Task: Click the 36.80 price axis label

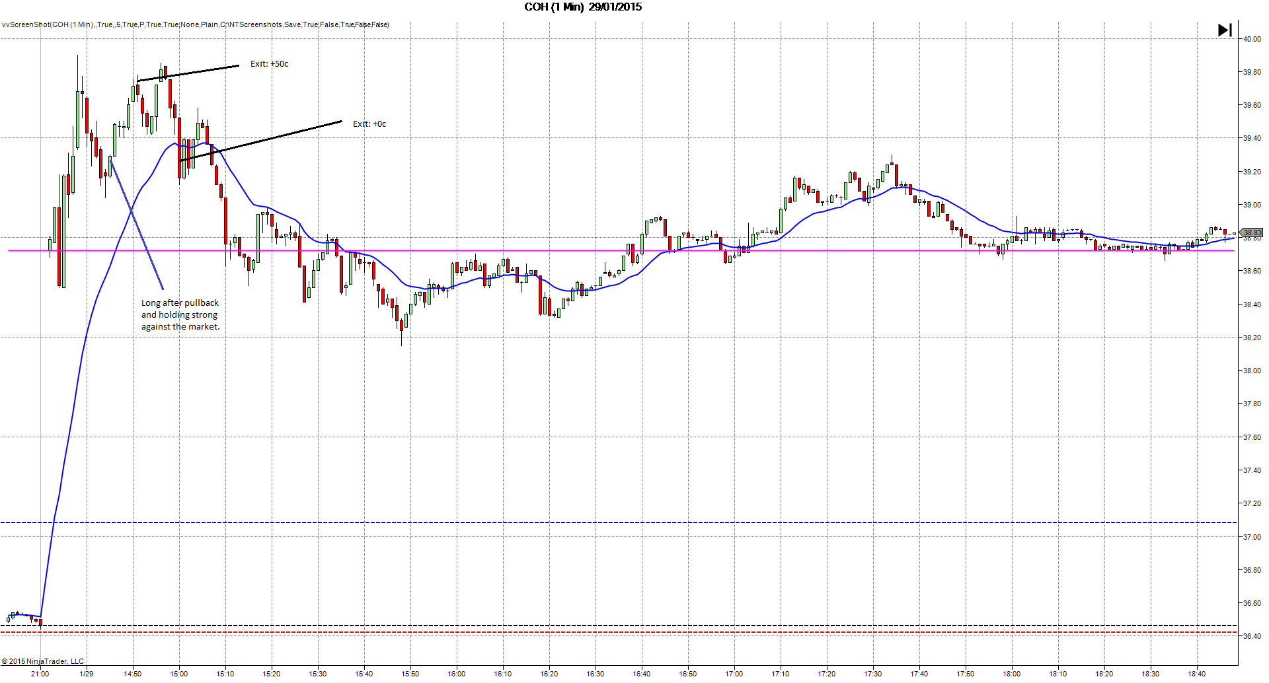Action: (x=1252, y=570)
